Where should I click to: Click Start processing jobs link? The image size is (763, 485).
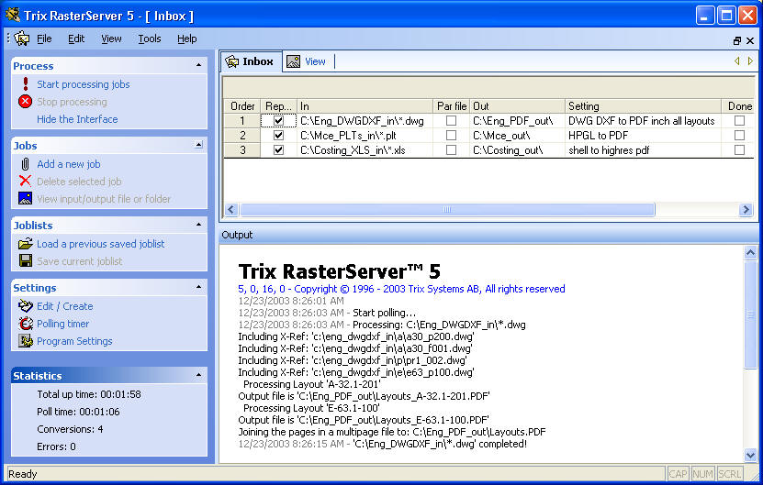click(x=84, y=84)
